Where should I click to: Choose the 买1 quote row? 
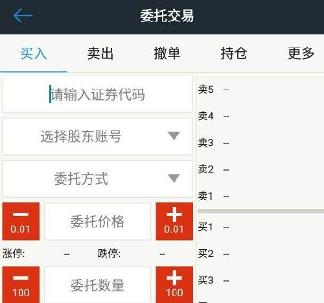[260, 227]
